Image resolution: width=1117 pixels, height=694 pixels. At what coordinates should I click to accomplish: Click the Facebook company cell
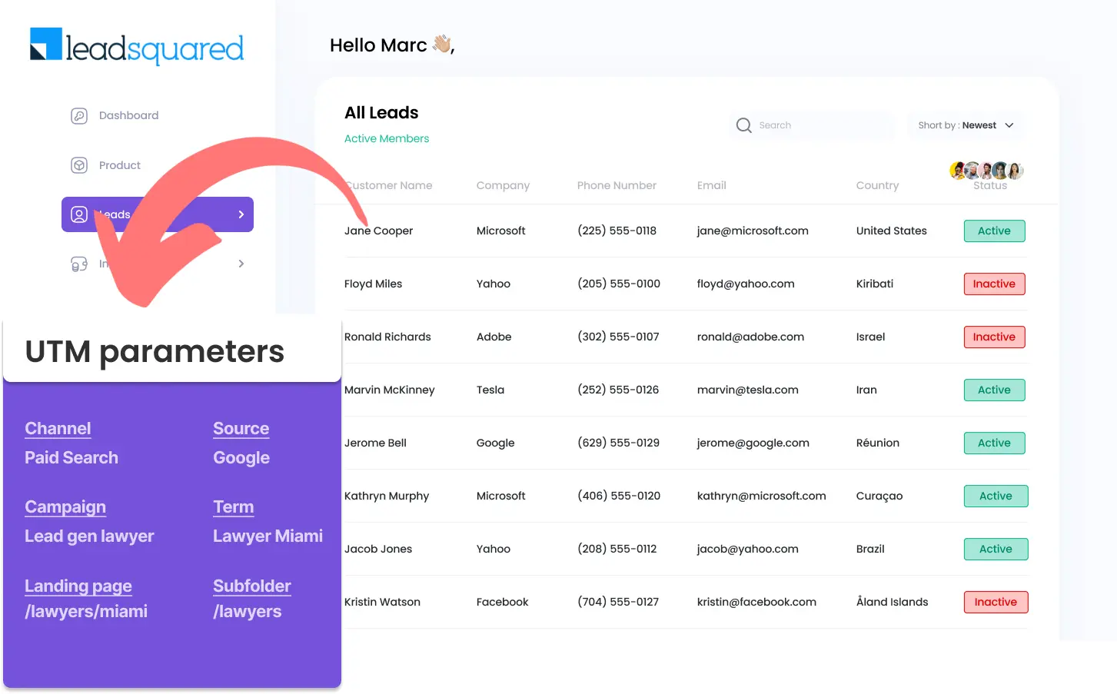[x=502, y=602]
